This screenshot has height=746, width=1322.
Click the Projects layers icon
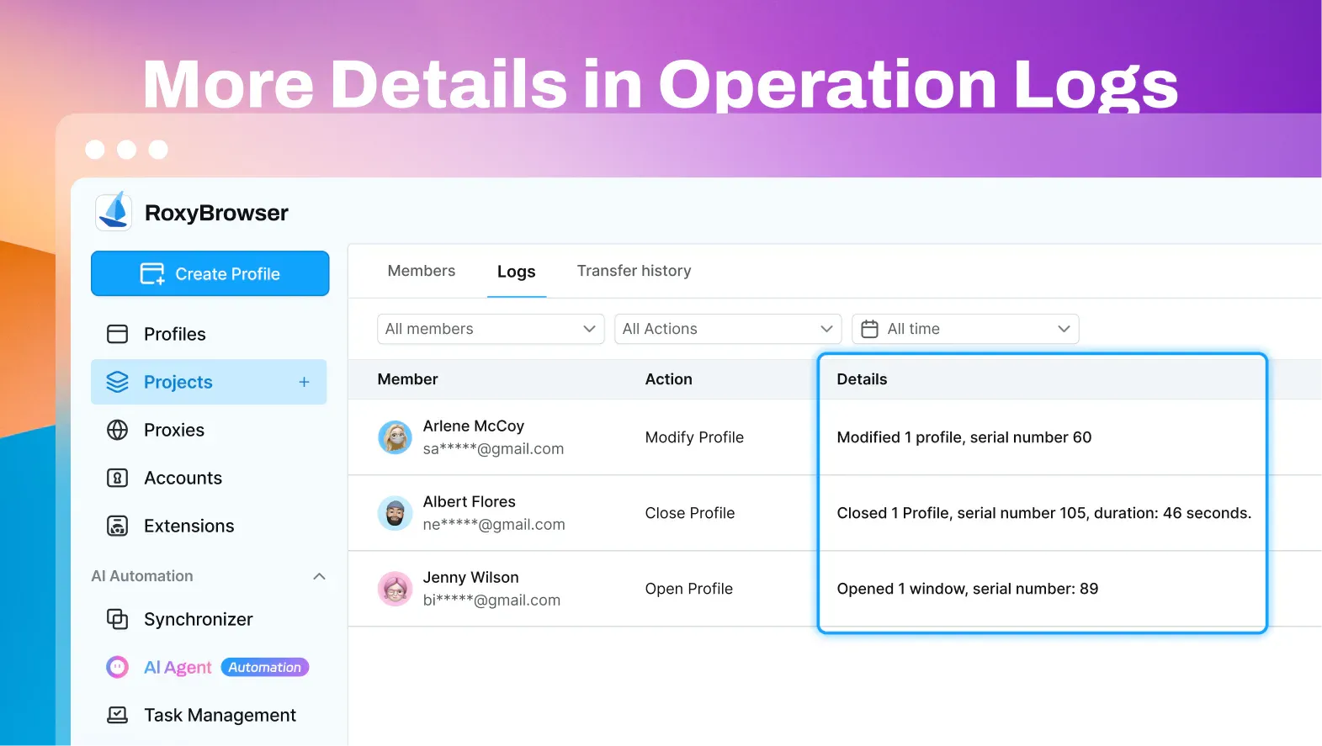tap(118, 382)
